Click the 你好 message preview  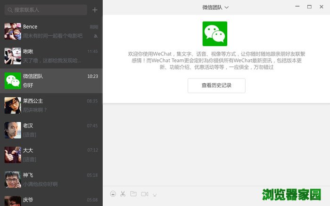click(28, 85)
